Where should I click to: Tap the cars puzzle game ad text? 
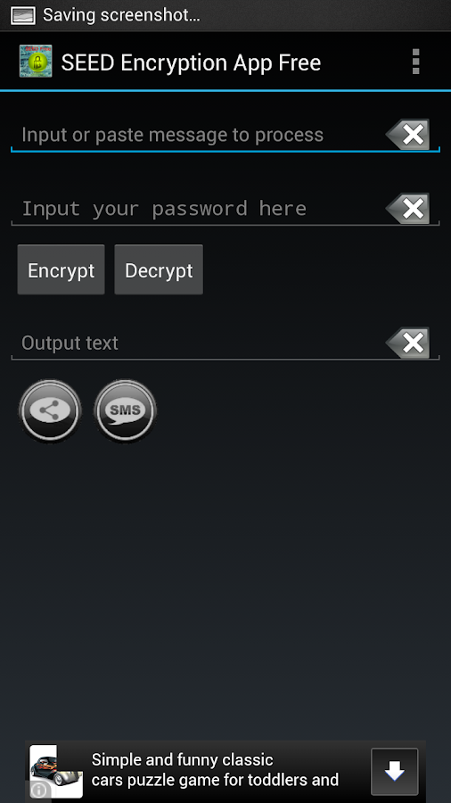[x=216, y=770]
